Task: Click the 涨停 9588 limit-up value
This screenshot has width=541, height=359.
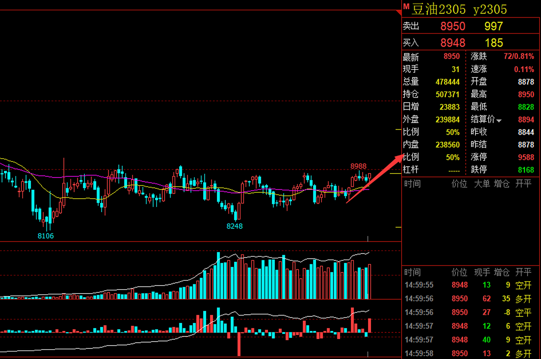Action: click(526, 157)
